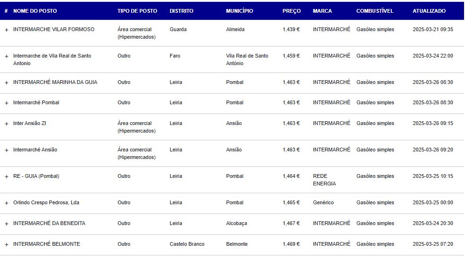Sort by the NOME DO POSTO column header

35,11
